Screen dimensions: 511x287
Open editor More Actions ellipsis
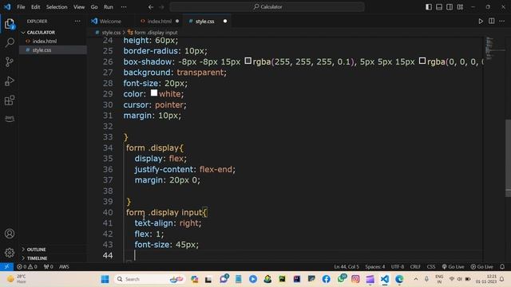(x=502, y=22)
